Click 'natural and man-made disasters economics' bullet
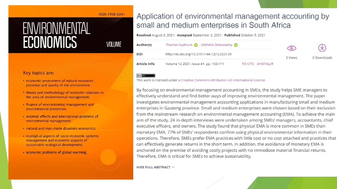Viewport: 337px width, 189px height. 61,128
